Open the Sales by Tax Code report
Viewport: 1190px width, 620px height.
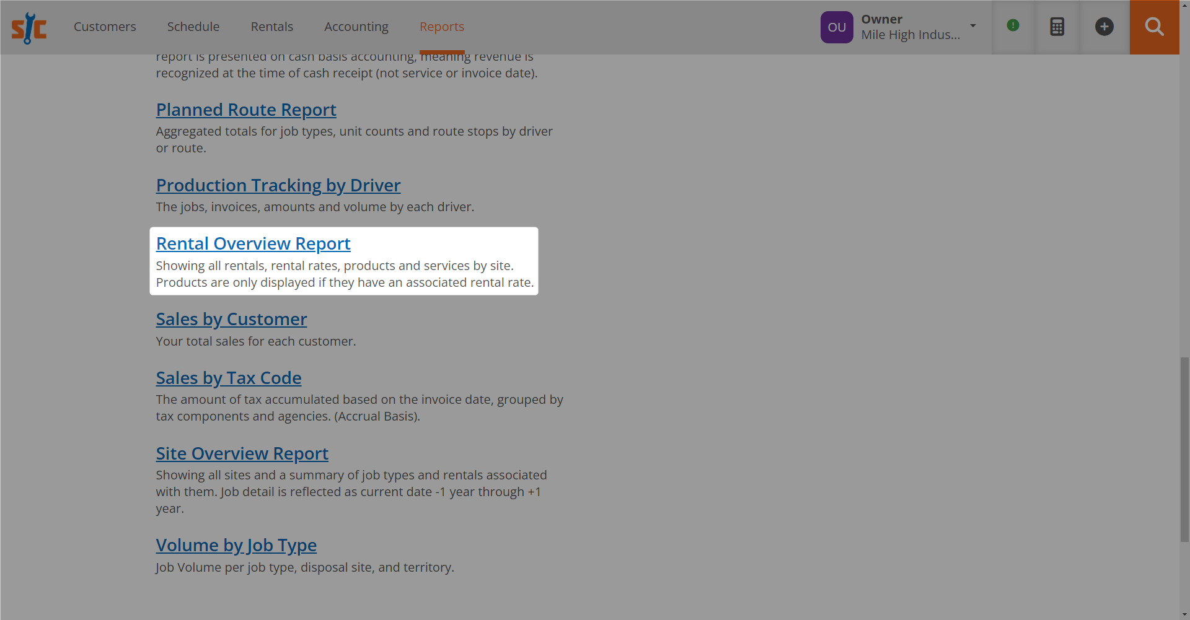(x=229, y=378)
